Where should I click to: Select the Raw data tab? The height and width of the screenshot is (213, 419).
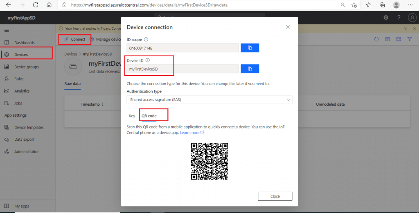tap(72, 84)
